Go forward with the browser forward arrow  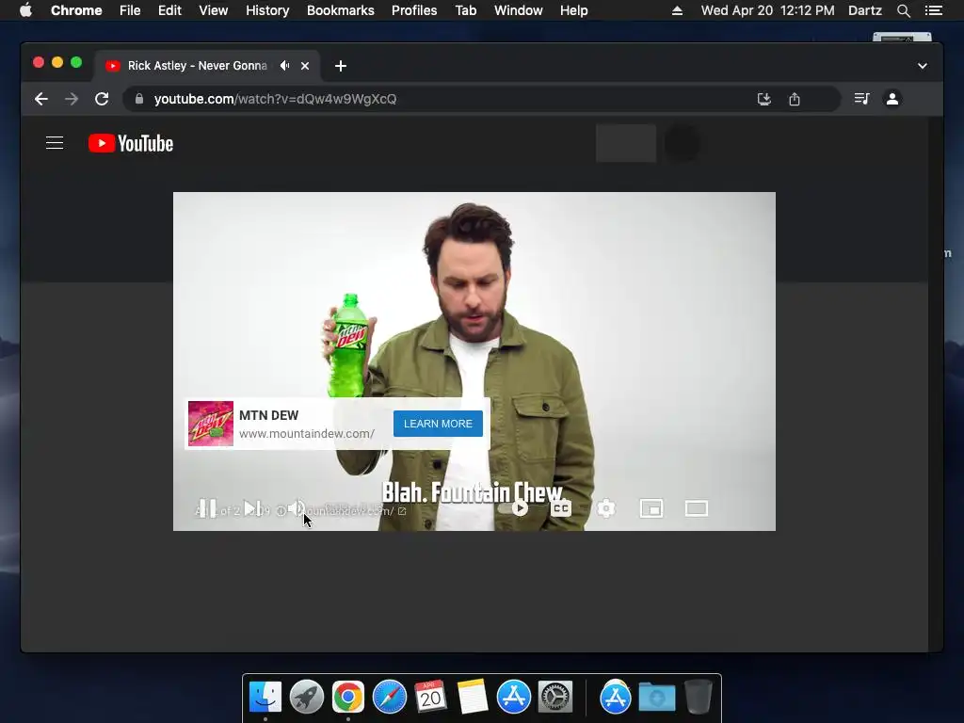coord(72,99)
